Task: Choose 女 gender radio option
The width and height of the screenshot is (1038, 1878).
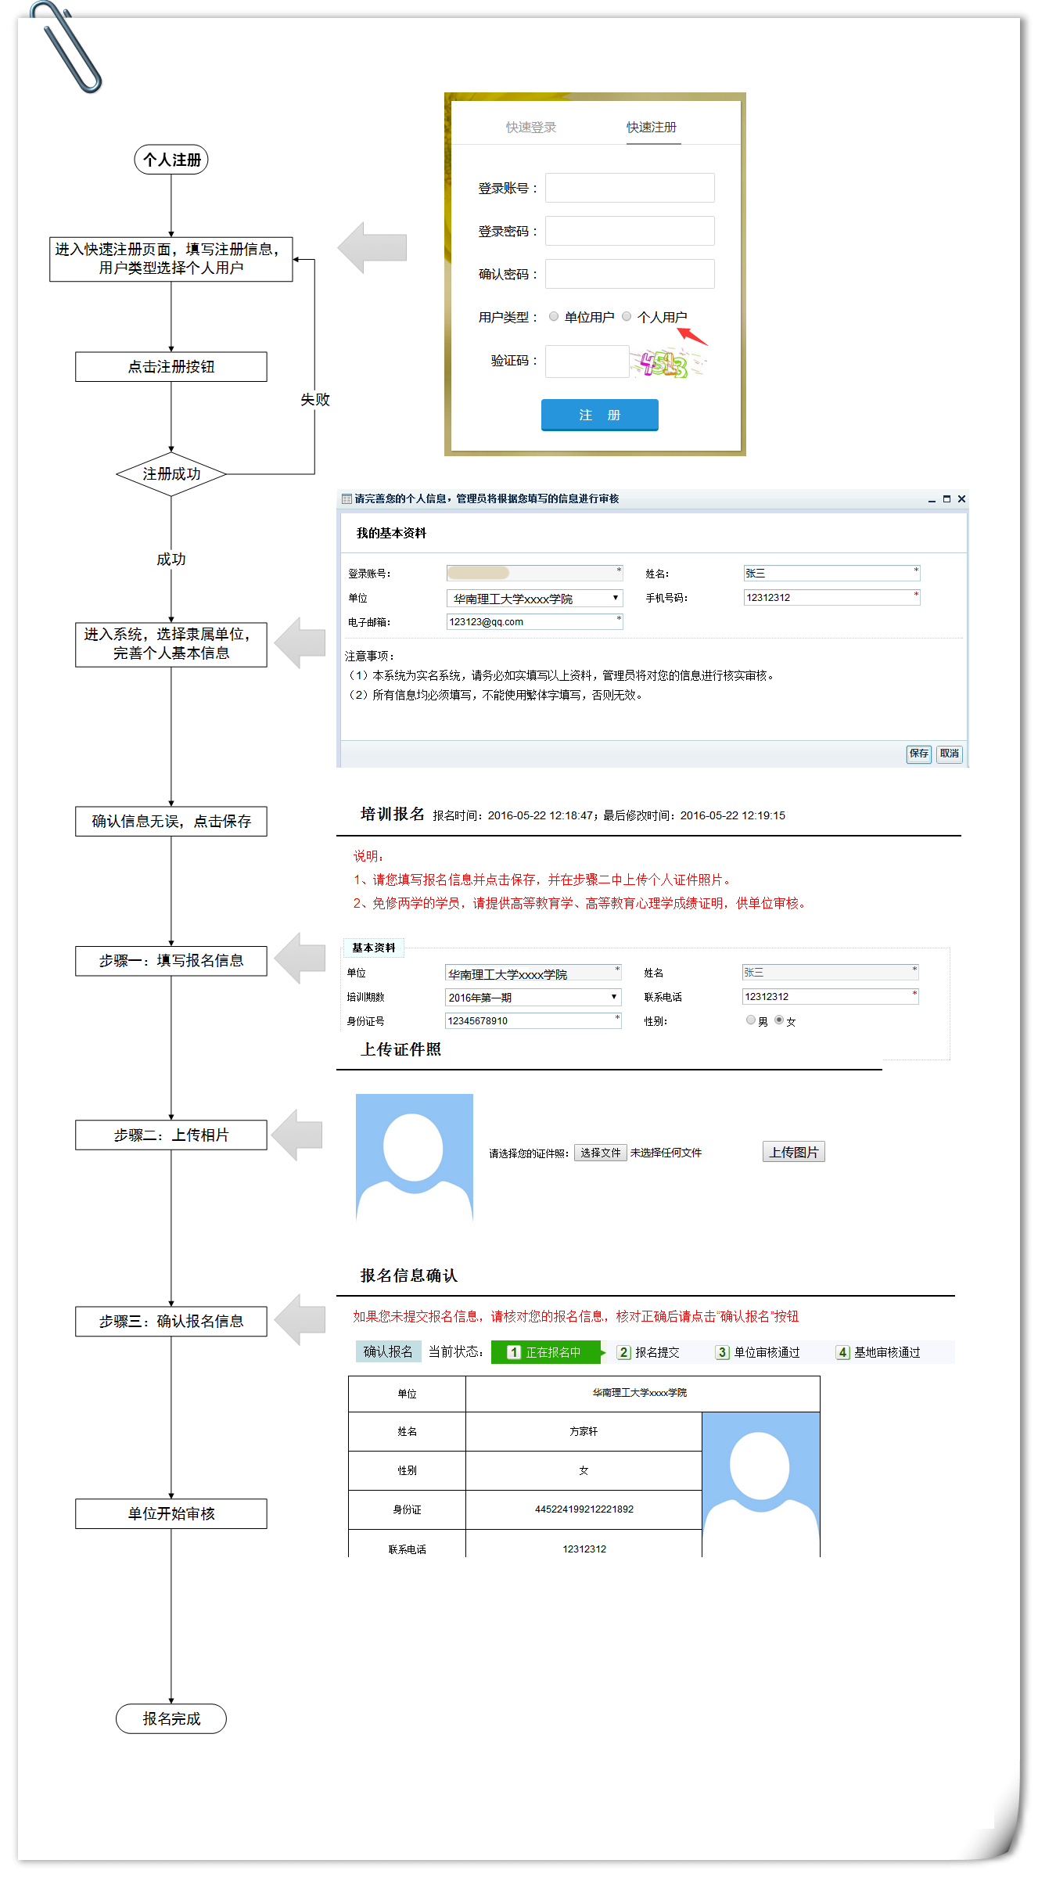Action: tap(779, 1020)
